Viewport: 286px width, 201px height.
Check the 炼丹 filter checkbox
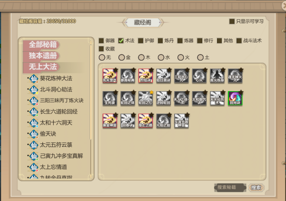tap(160, 40)
